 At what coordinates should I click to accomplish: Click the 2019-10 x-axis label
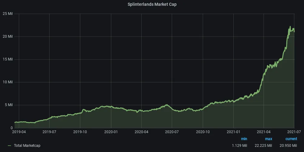80,132
